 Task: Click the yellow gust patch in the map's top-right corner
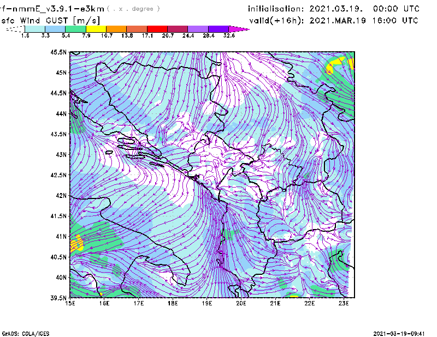pyautogui.click(x=337, y=65)
